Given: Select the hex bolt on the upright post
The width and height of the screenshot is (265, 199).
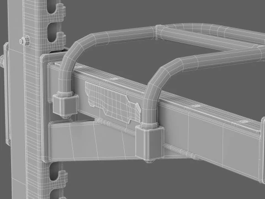Looking at the screenshot, I should coord(25,41).
